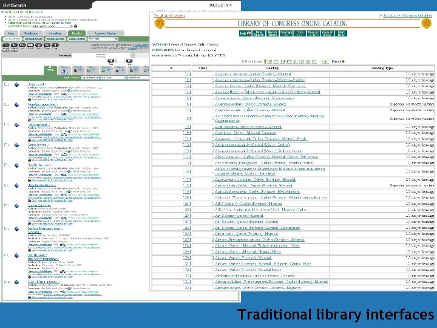Click the book icon beside Deadly decisions record

(x=17, y=185)
